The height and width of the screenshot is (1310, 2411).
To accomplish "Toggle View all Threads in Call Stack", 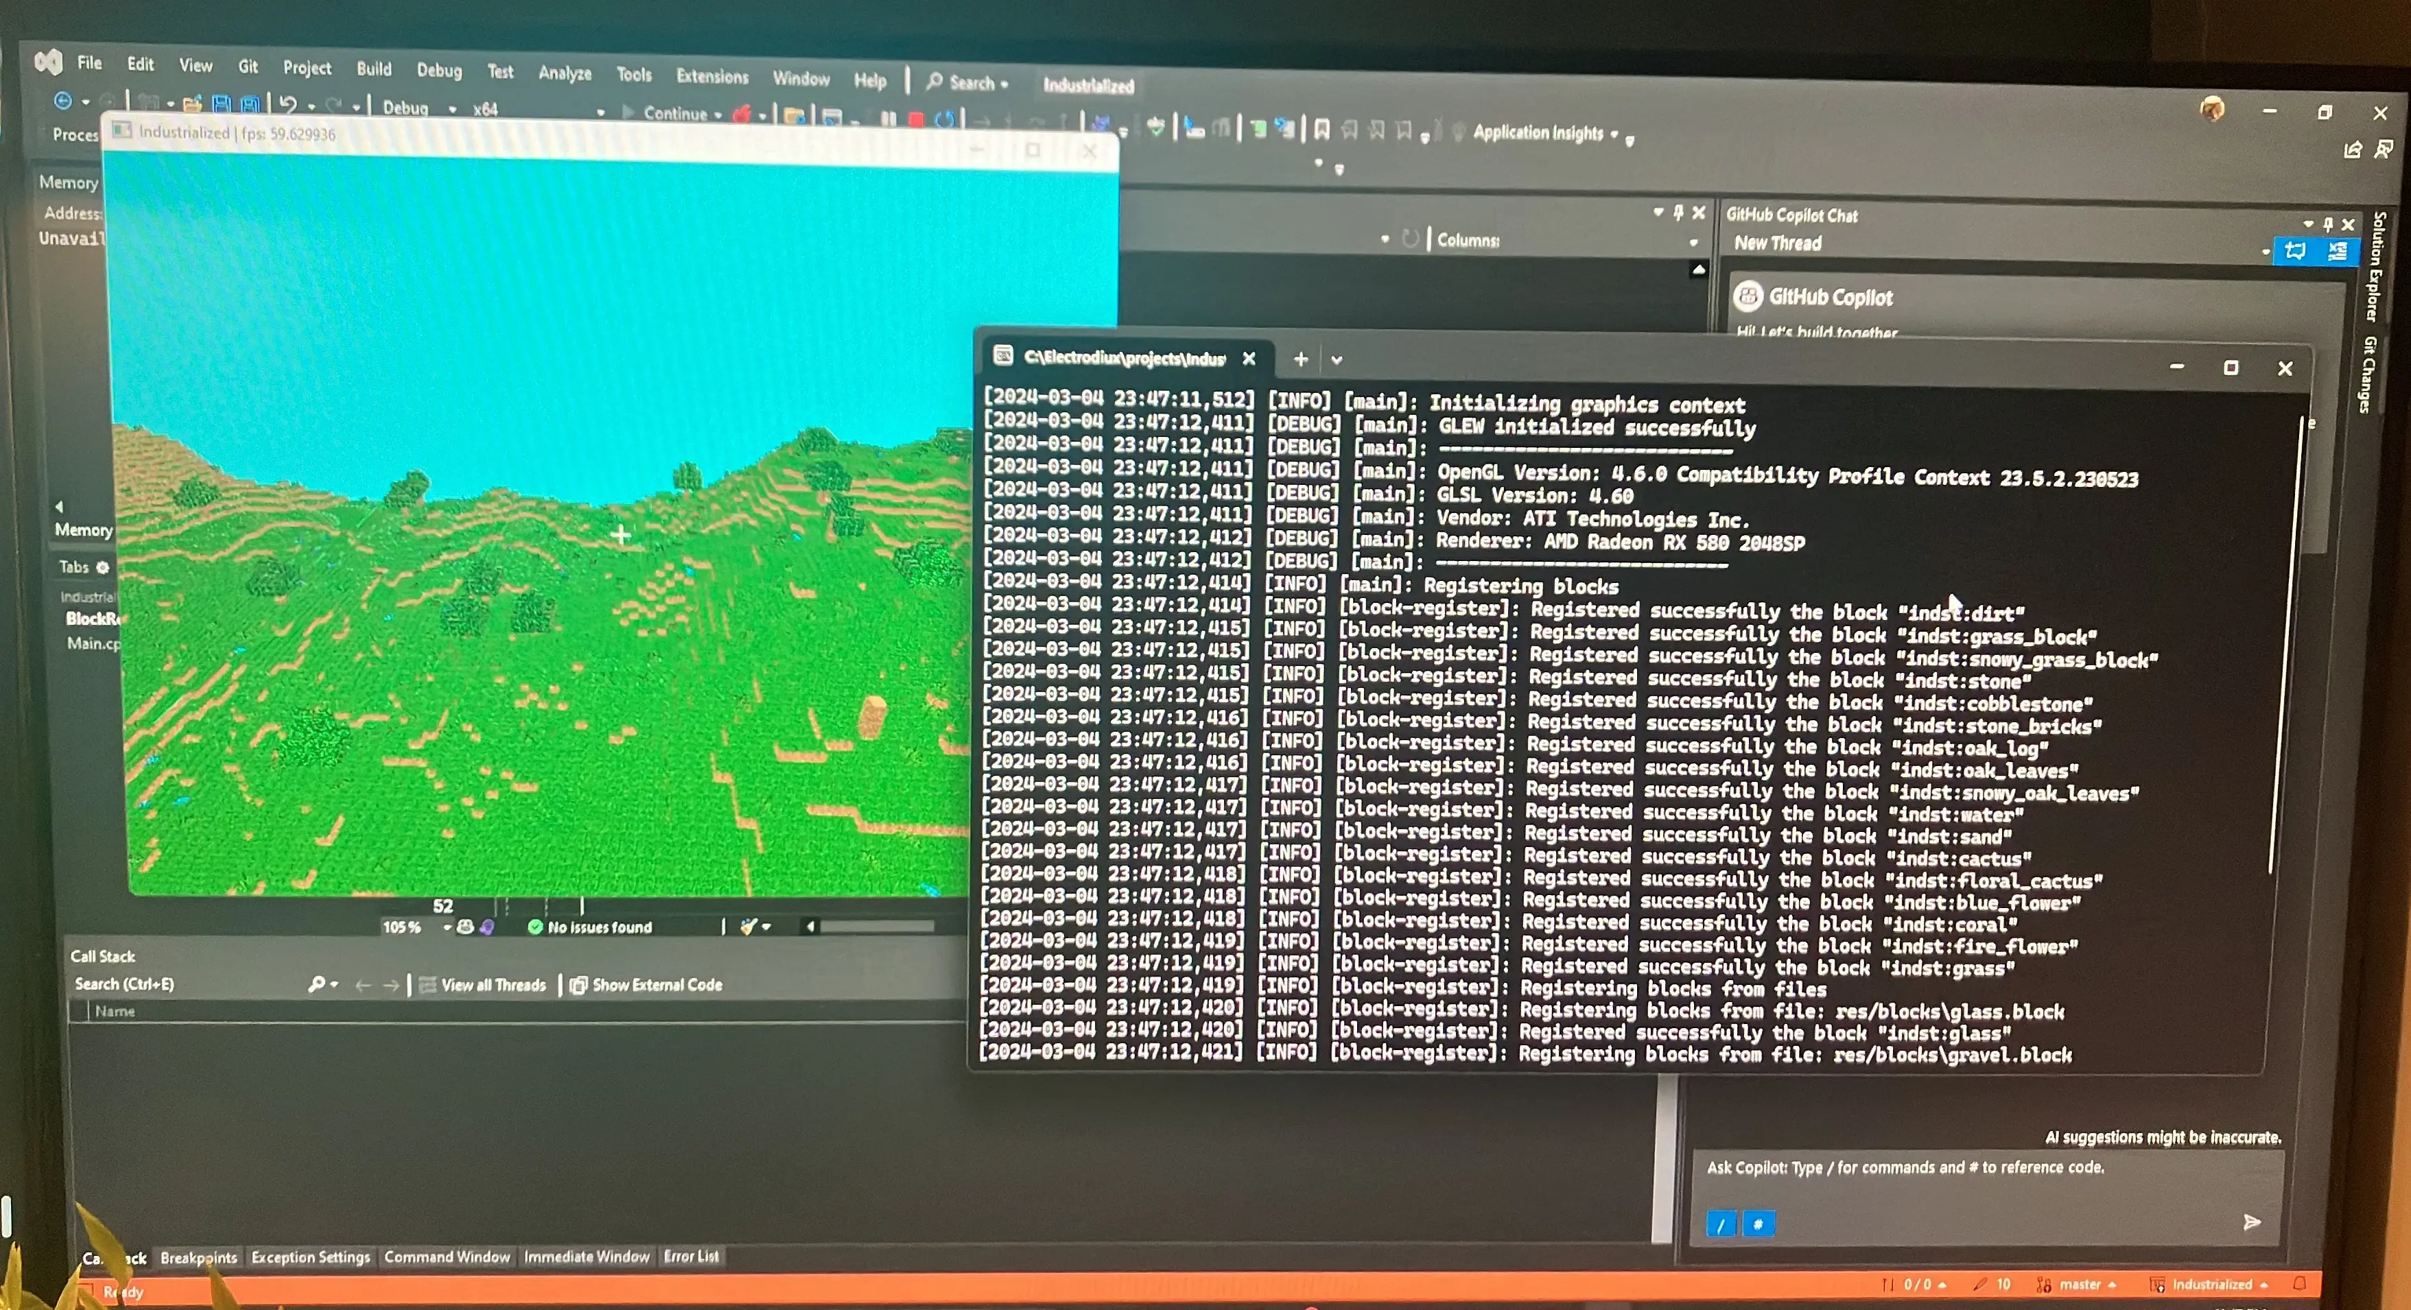I will [x=494, y=984].
